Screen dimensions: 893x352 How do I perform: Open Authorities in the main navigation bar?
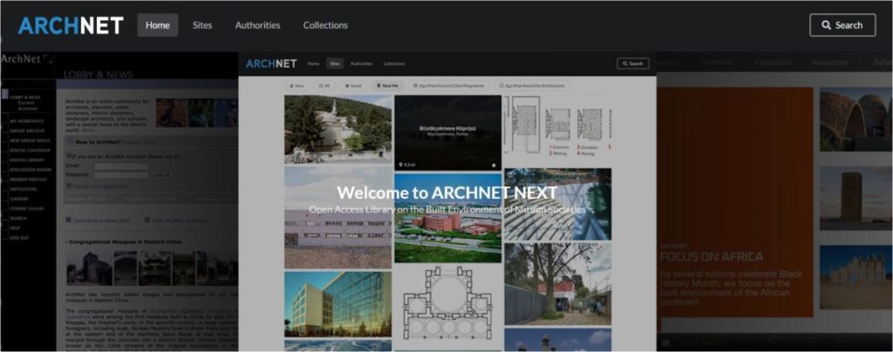point(257,25)
